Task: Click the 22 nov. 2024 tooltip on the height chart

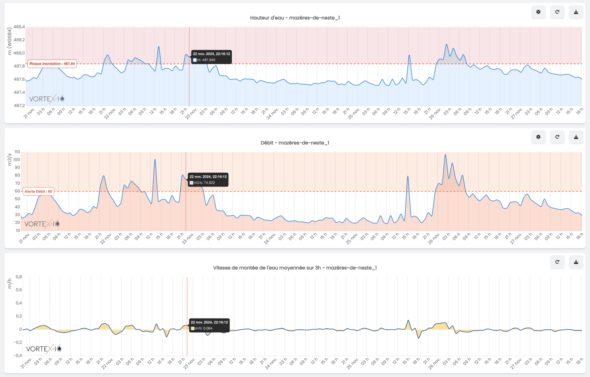Action: click(212, 54)
